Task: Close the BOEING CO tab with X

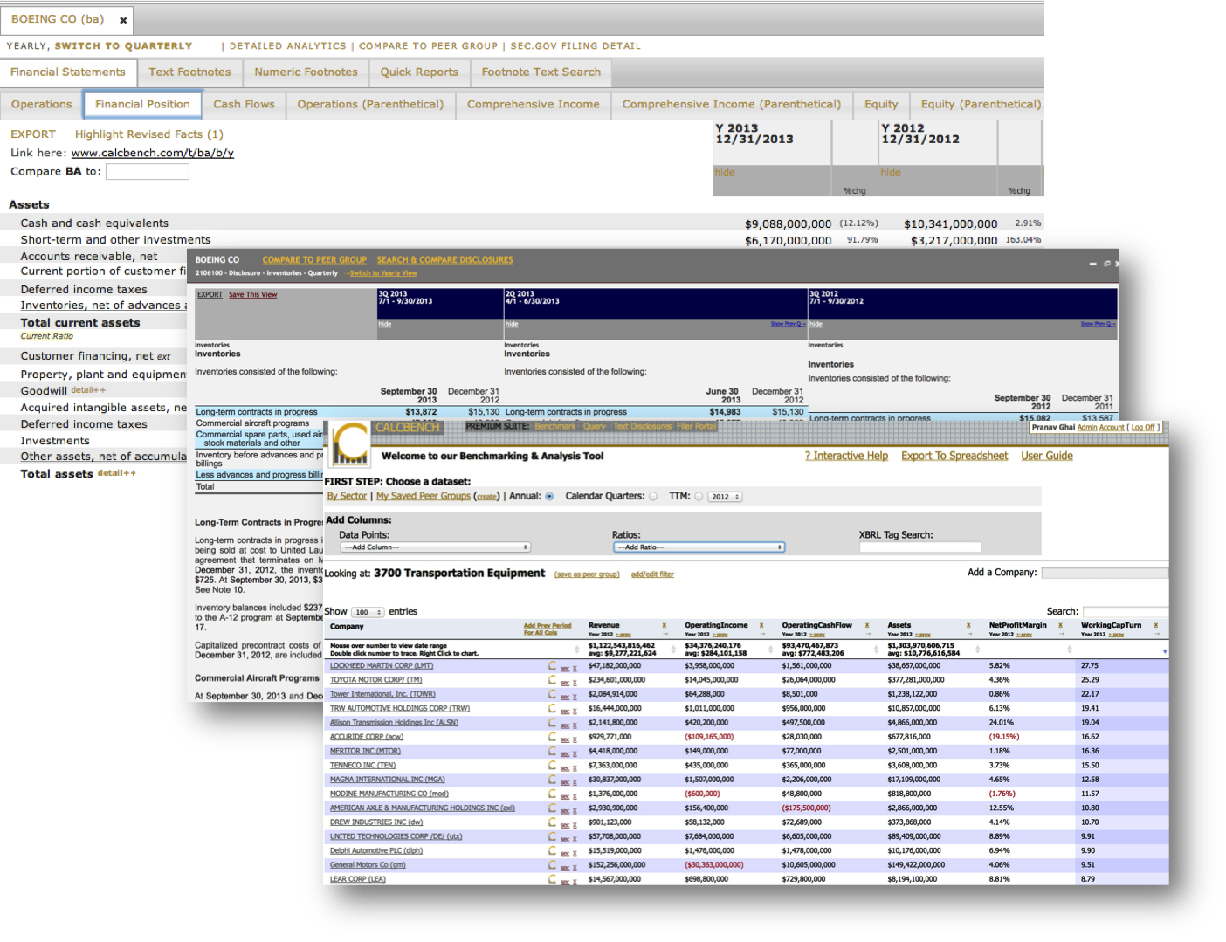Action: (x=123, y=20)
